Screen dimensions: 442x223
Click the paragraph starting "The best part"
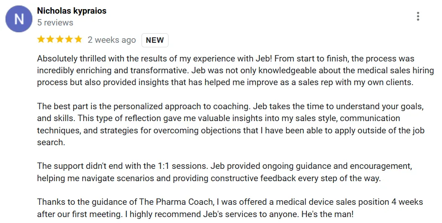click(228, 124)
